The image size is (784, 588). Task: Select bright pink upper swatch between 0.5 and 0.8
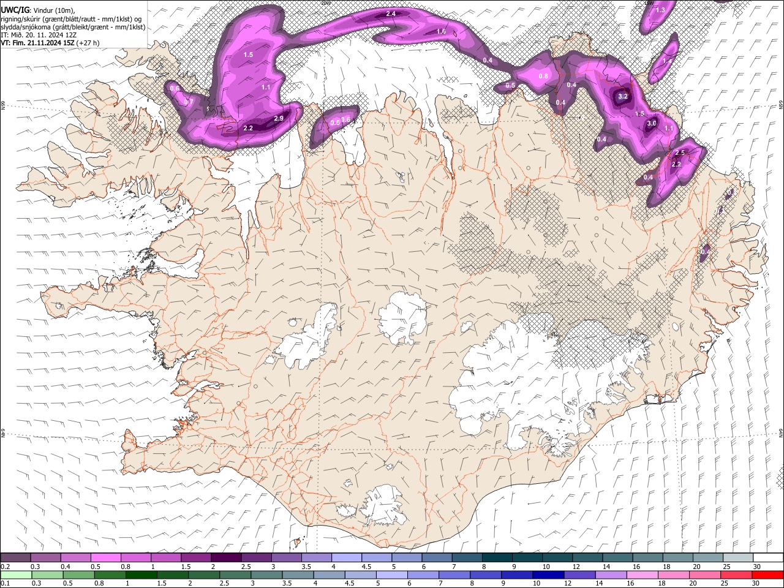[x=105, y=557]
